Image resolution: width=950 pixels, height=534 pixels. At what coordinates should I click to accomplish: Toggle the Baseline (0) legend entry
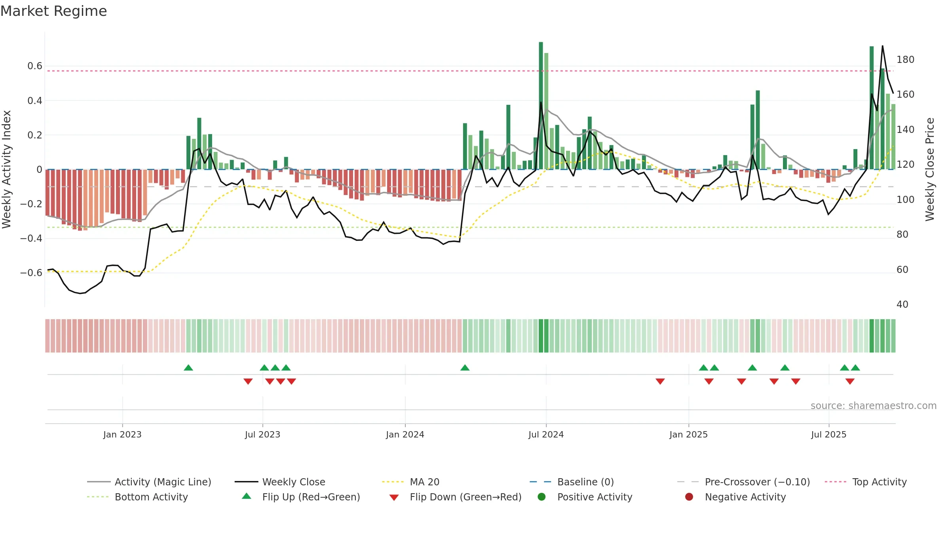click(572, 482)
